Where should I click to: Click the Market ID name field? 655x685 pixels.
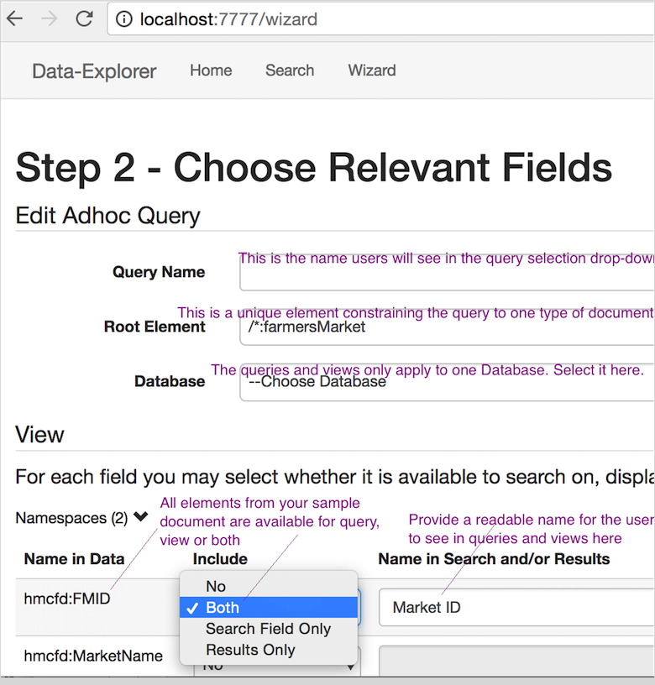[514, 607]
